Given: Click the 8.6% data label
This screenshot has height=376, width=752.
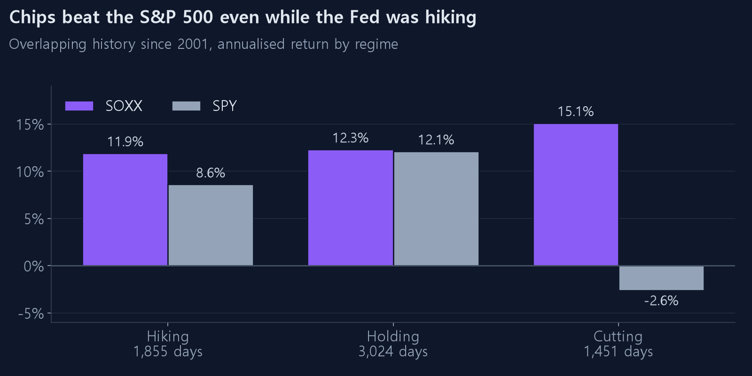Looking at the screenshot, I should click(211, 173).
